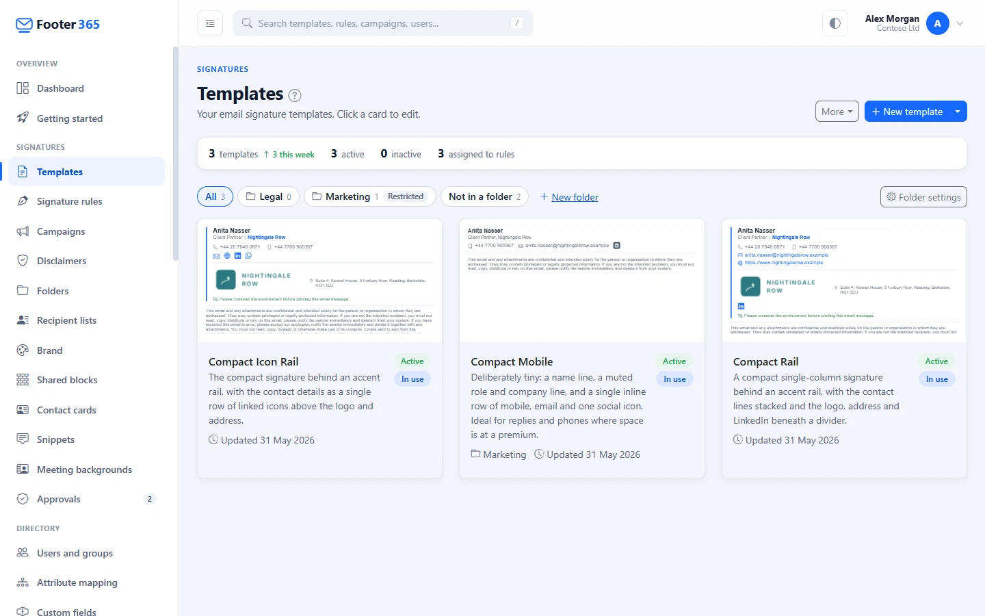Show templates Not in a folder

(x=484, y=196)
